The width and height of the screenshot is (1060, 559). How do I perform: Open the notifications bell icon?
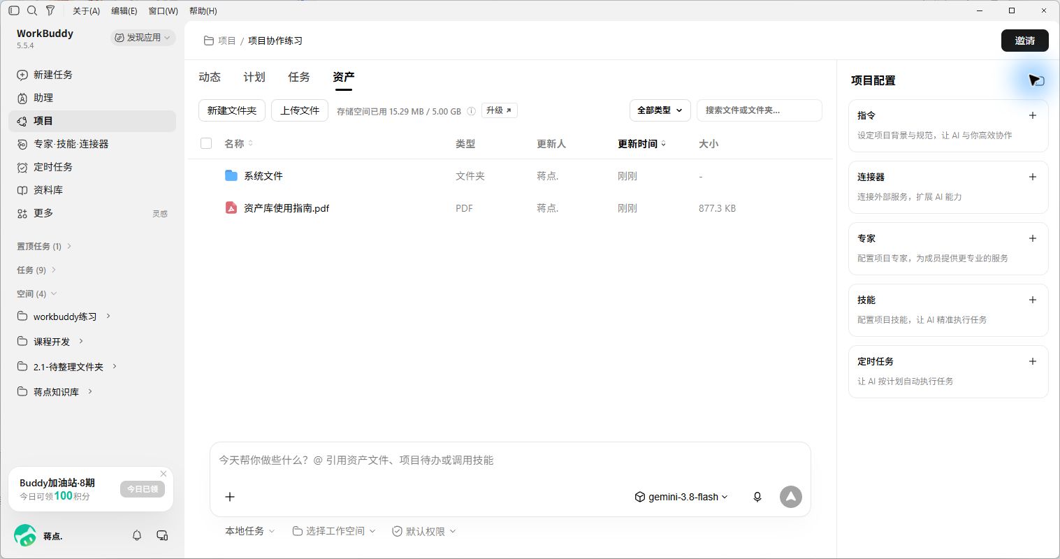pyautogui.click(x=137, y=535)
